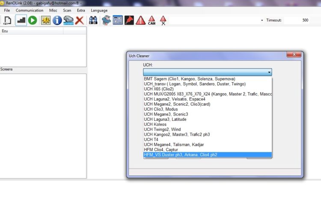
Task: Select HFM Clio4, Captur option
Action: [208, 149]
